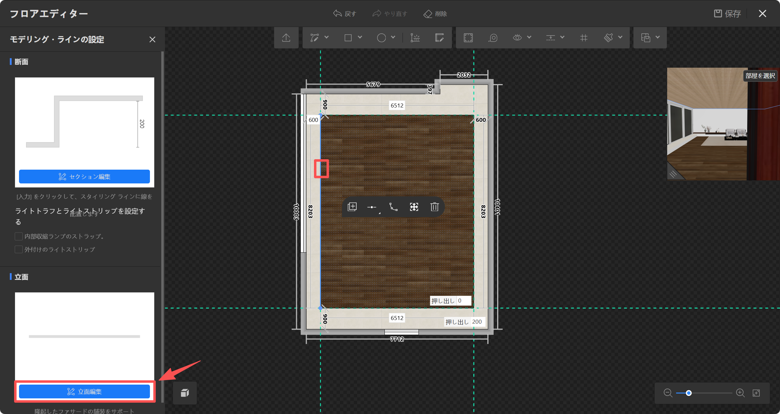Click the height offset alignment icon

[x=551, y=38]
